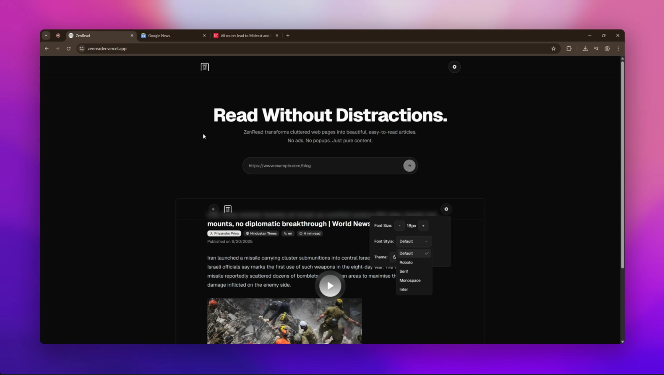Image resolution: width=664 pixels, height=375 pixels.
Task: Click the Hindustan Times source tag
Action: [261, 233]
